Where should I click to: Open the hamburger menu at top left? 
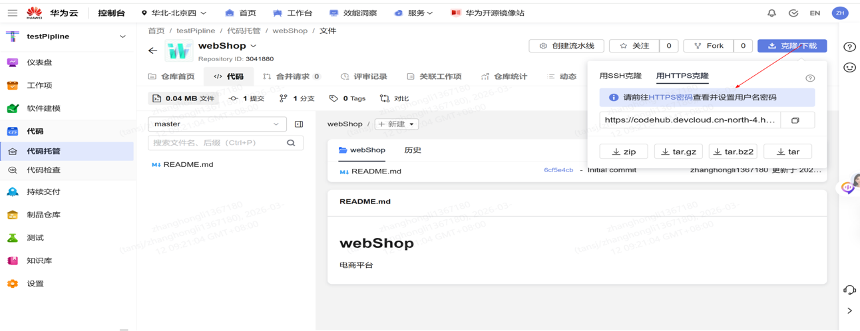coord(12,13)
